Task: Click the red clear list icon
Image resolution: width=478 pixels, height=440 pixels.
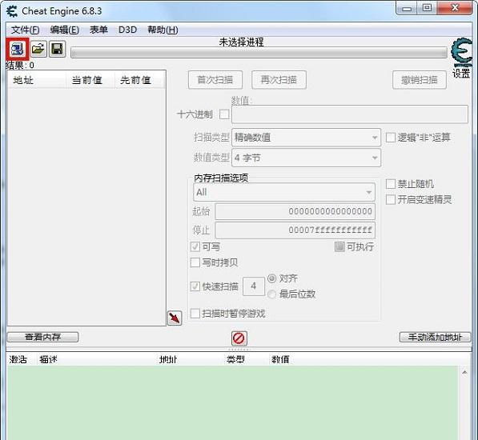Action: (x=239, y=338)
